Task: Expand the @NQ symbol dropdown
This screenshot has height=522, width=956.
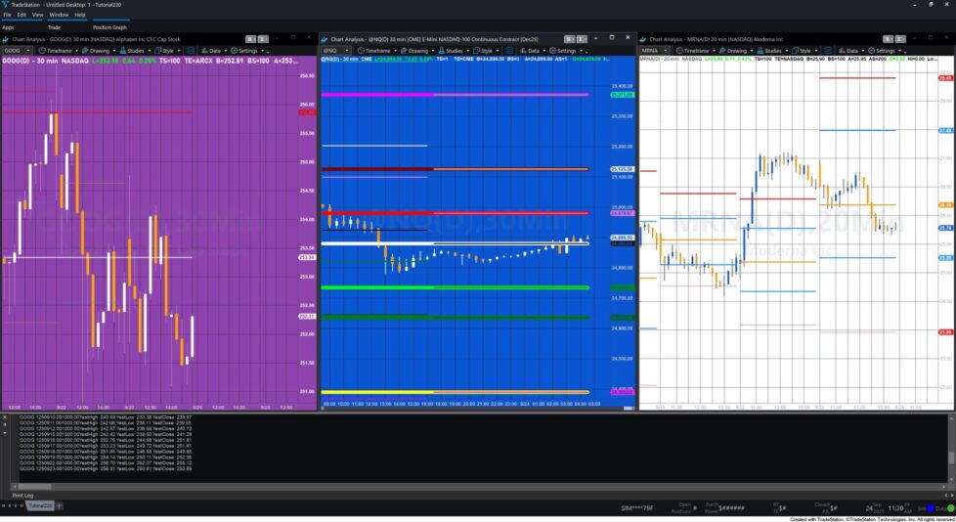Action: (x=347, y=50)
